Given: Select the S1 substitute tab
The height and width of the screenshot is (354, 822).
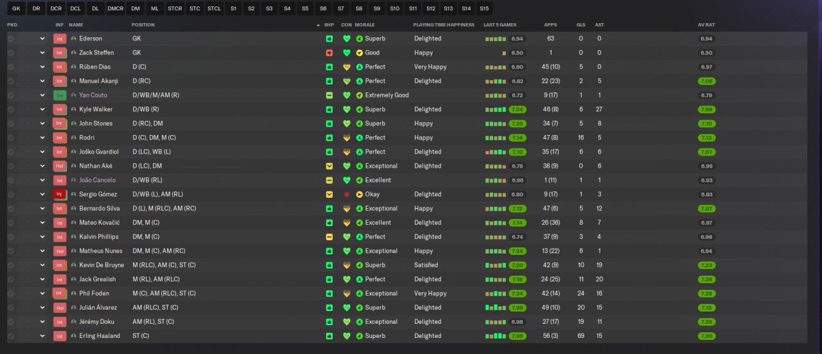Looking at the screenshot, I should tap(234, 8).
